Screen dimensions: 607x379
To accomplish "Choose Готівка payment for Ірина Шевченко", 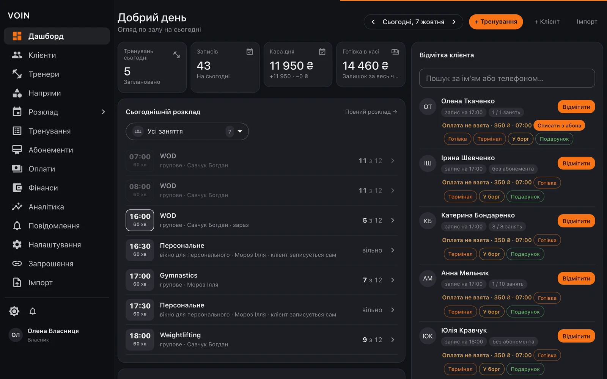I will pos(547,183).
